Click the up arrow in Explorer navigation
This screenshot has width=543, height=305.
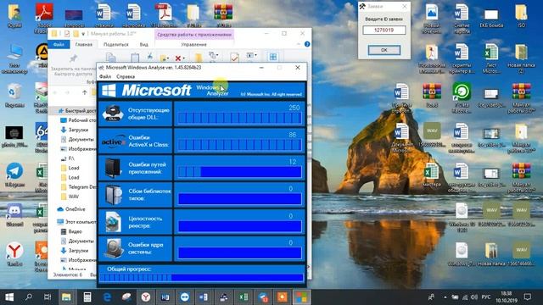tap(85, 92)
